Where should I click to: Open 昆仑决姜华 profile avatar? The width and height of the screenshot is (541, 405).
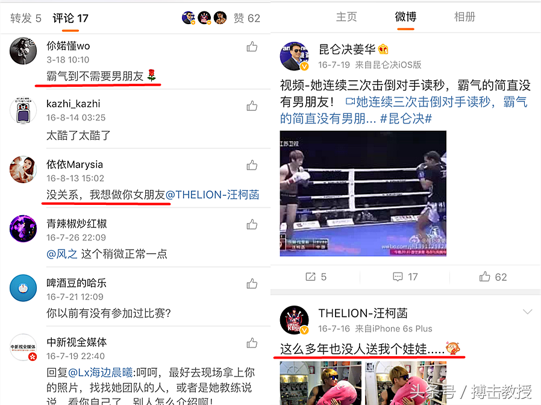tap(294, 56)
